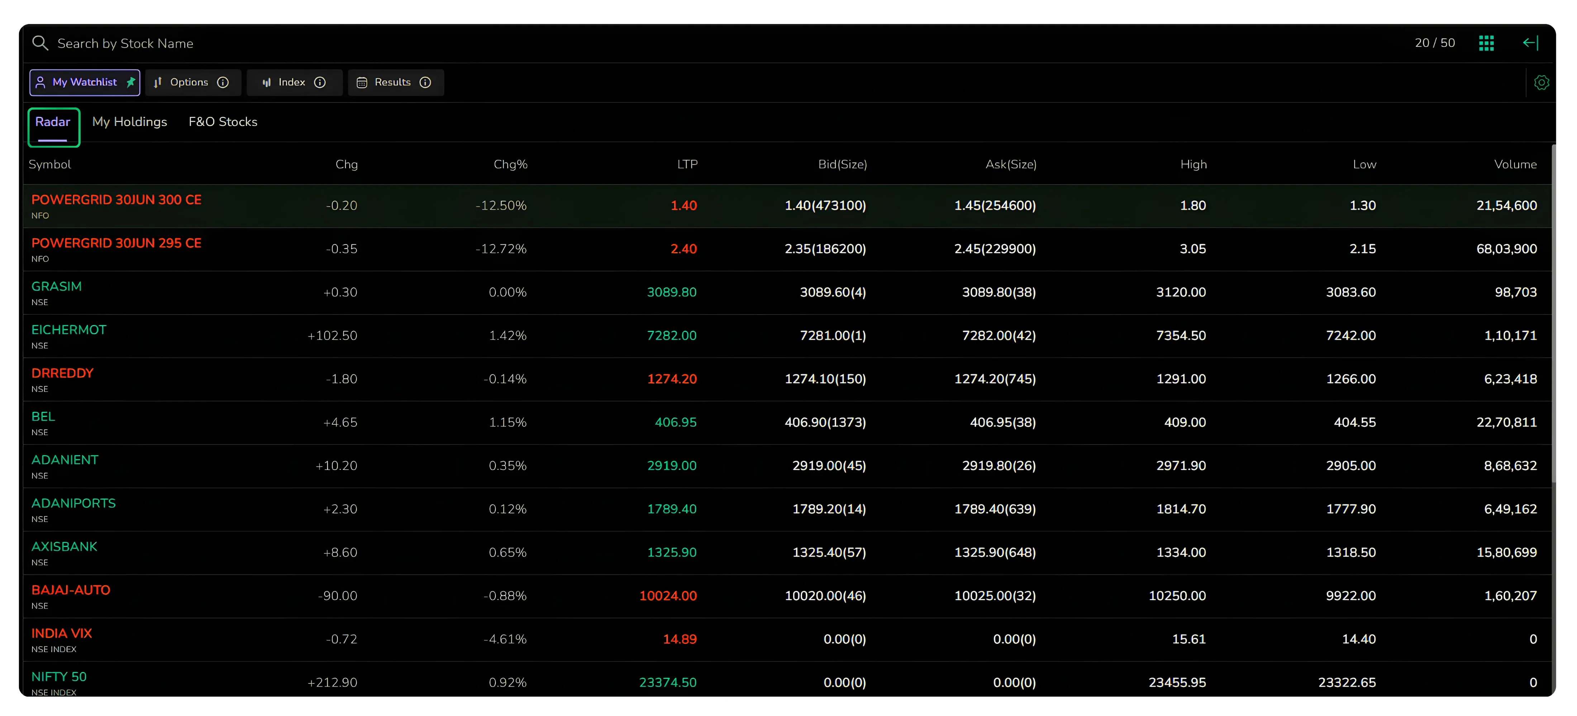Show info icon beside Options

tap(223, 83)
